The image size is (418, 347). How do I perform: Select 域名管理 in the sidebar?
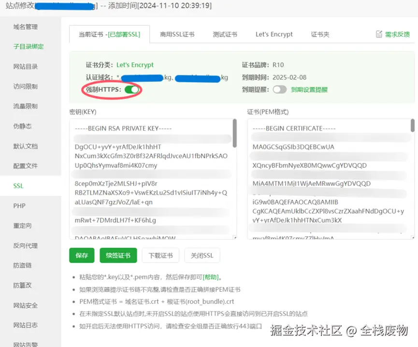tap(26, 27)
